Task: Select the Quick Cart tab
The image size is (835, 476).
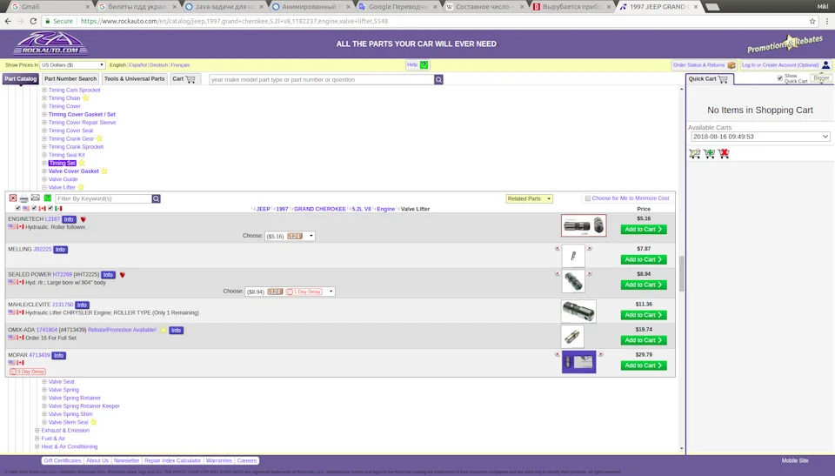Action: coord(709,79)
